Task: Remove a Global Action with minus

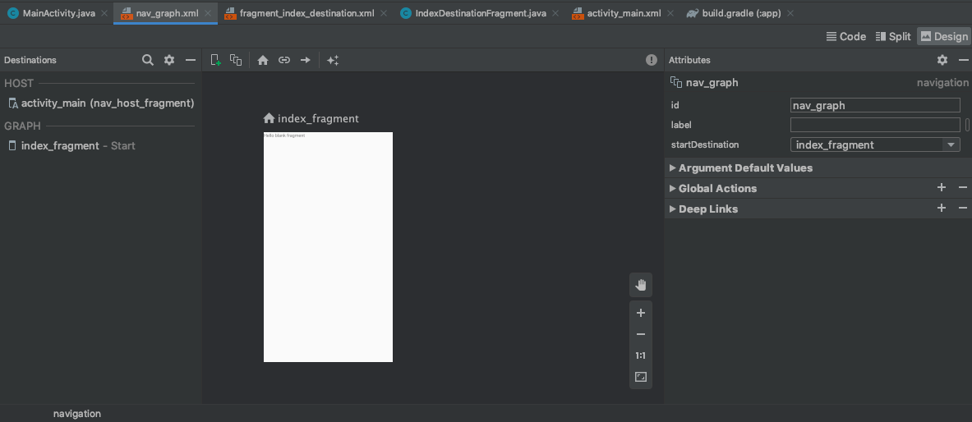Action: click(963, 188)
